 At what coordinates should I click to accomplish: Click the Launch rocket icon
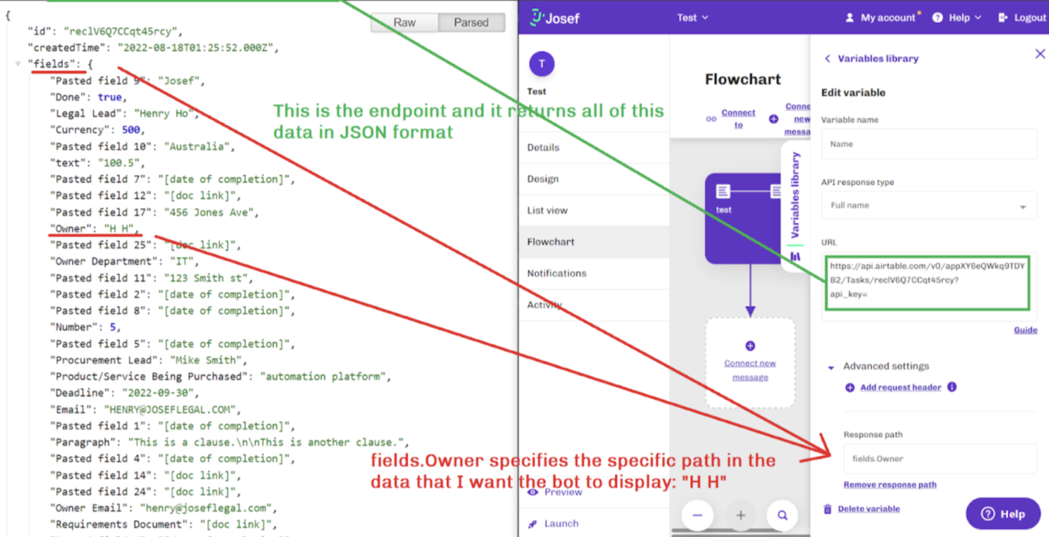click(x=532, y=524)
